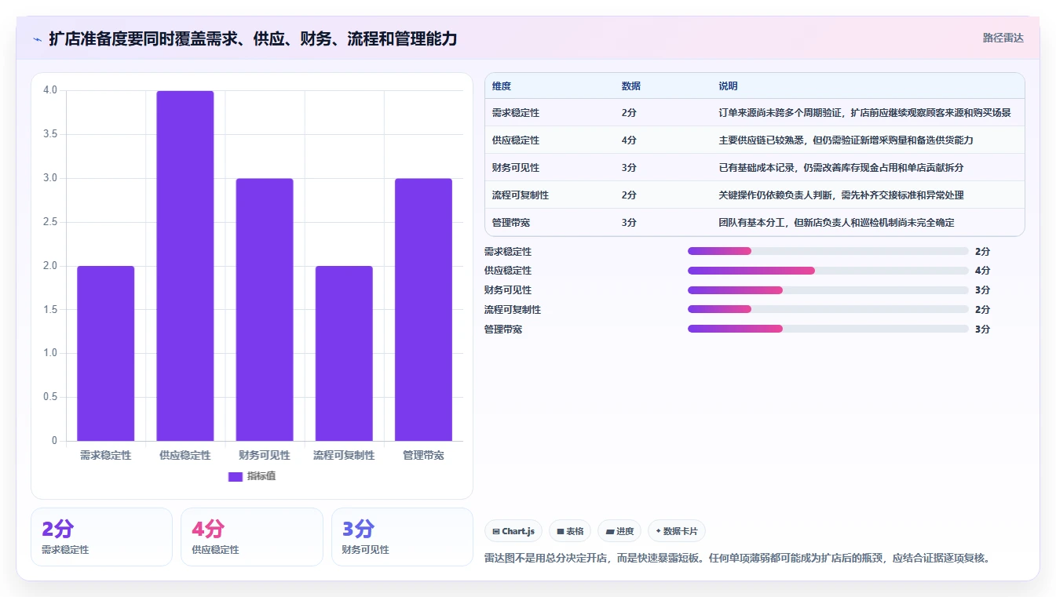Click the 数据 column header
This screenshot has height=597, width=1056.
(631, 86)
